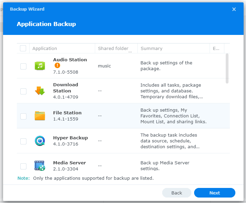Screen dimensions: 246x203
Task: Select the File Station row summary text
Action: click(x=173, y=116)
